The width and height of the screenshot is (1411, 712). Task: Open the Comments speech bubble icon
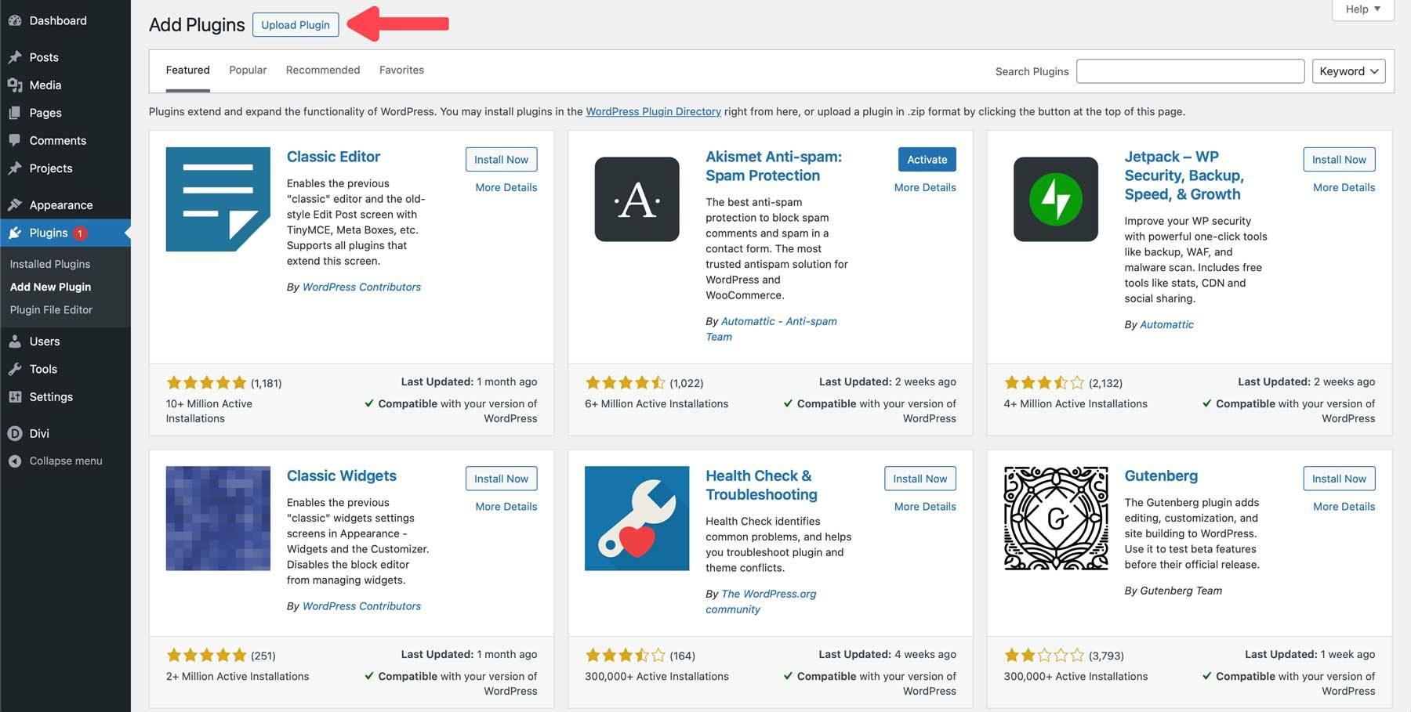[14, 140]
